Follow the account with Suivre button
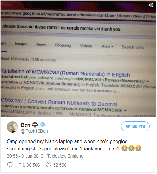 [135, 126]
